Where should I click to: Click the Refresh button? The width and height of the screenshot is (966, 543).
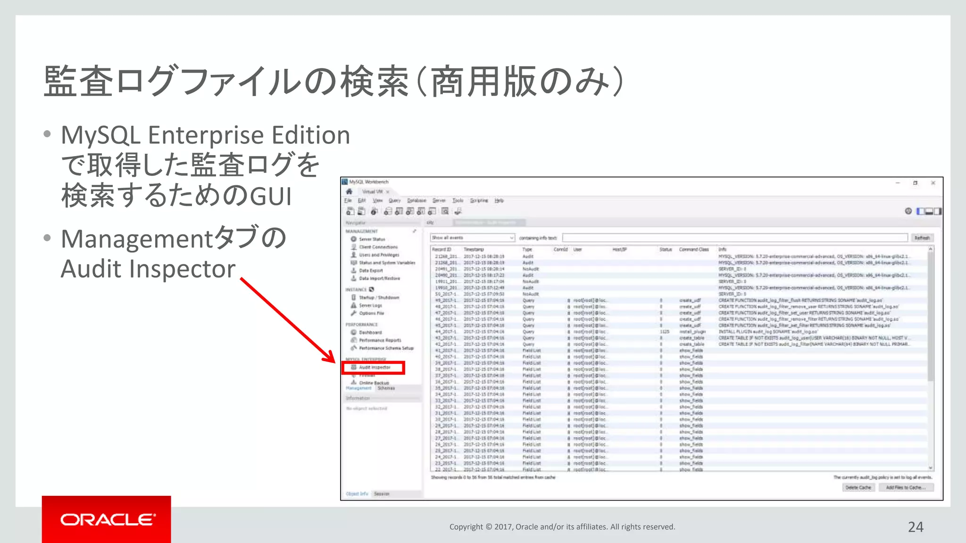[922, 238]
